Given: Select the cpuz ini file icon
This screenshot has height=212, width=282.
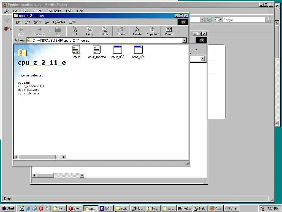Looking at the screenshot, I should [76, 50].
